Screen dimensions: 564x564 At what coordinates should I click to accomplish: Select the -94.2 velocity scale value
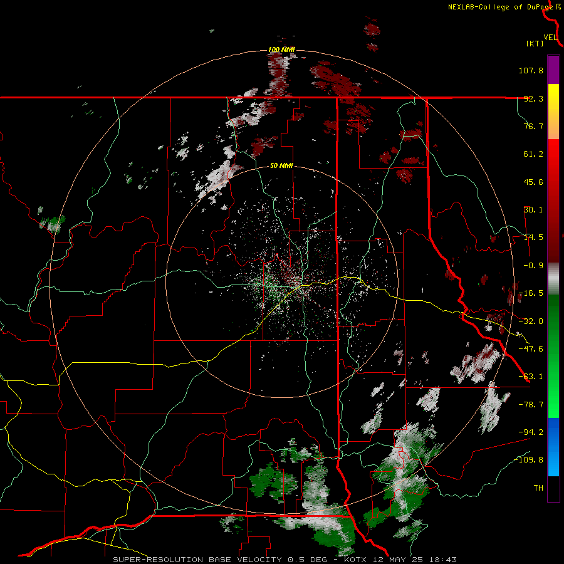(531, 432)
